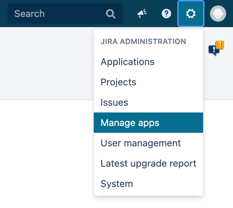Select Manage apps menu entry
This screenshot has width=233, height=208.
[148, 123]
